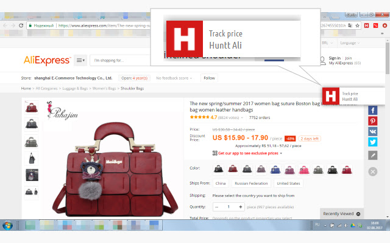
Task: Click the QR code icon beside app prices
Action: [215, 153]
